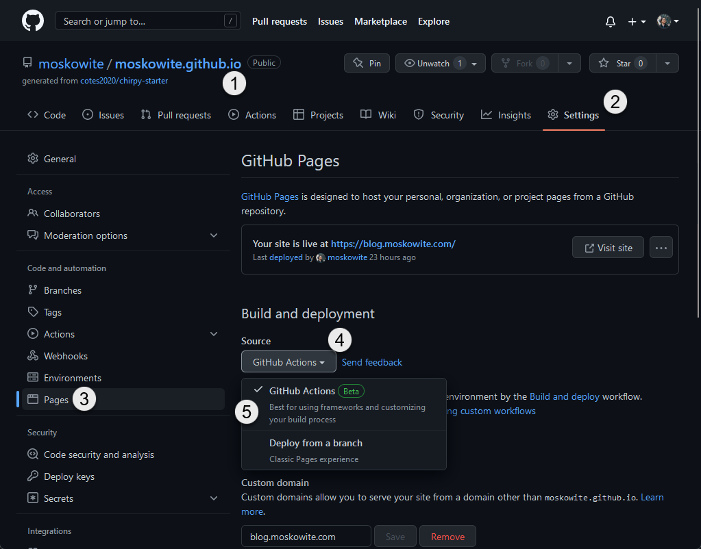Viewport: 701px width, 549px height.
Task: Choose Deploy from a branch option
Action: click(x=344, y=450)
